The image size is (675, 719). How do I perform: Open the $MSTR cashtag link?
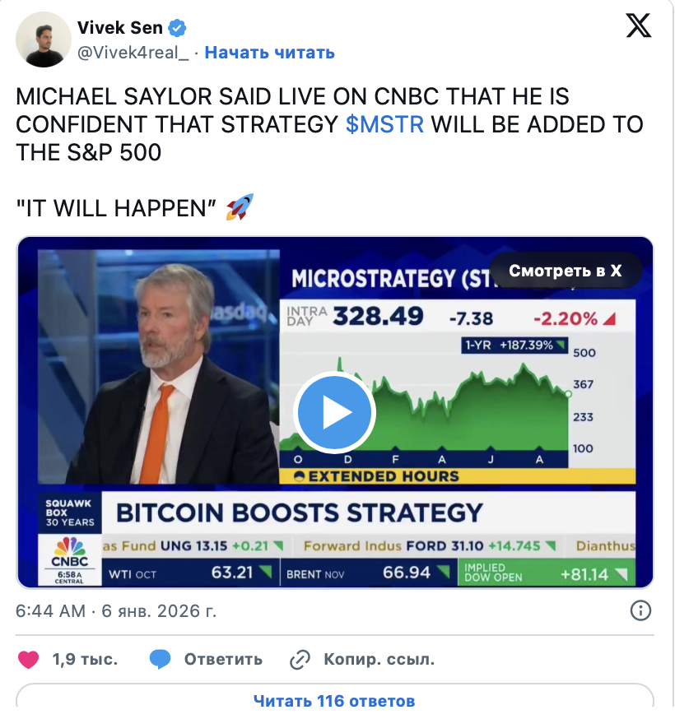pos(384,125)
